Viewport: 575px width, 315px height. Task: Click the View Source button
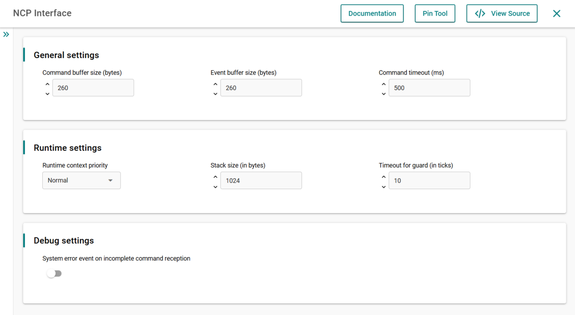pyautogui.click(x=502, y=14)
